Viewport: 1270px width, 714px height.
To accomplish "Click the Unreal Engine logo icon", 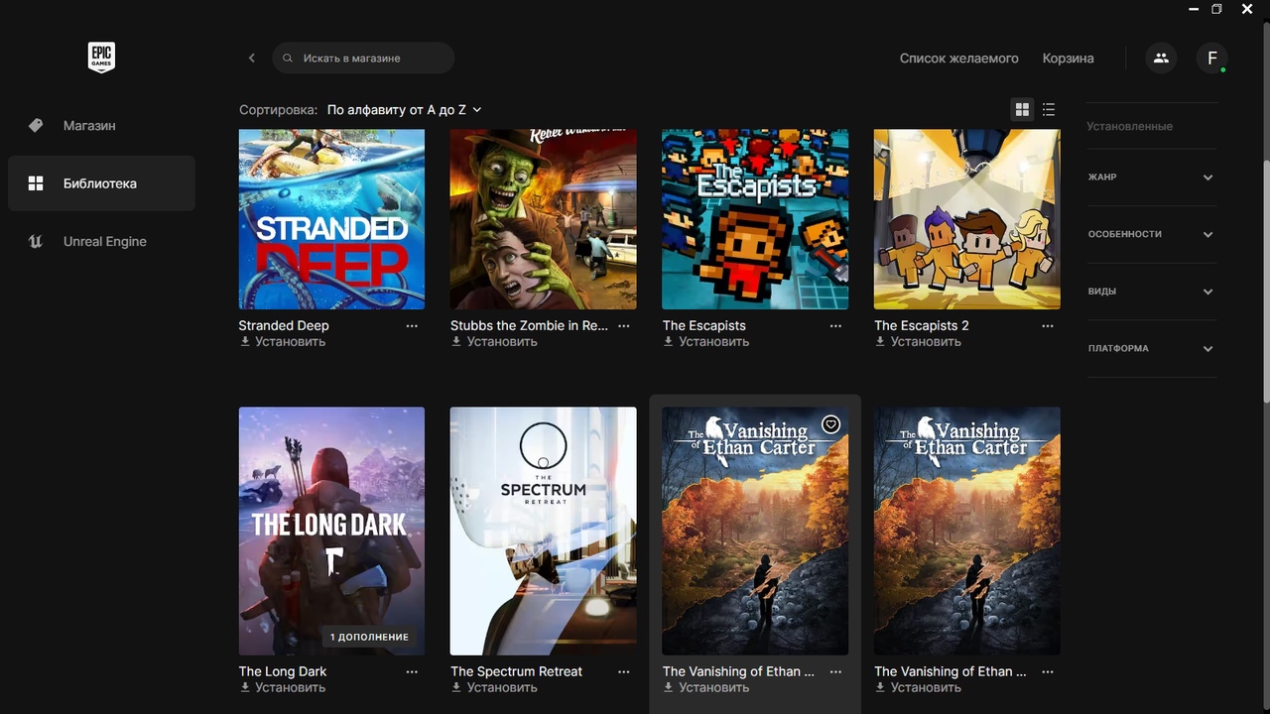I will point(36,241).
